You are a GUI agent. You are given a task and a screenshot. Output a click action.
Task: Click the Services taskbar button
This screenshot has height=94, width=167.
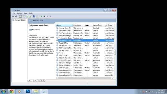click(x=44, y=91)
